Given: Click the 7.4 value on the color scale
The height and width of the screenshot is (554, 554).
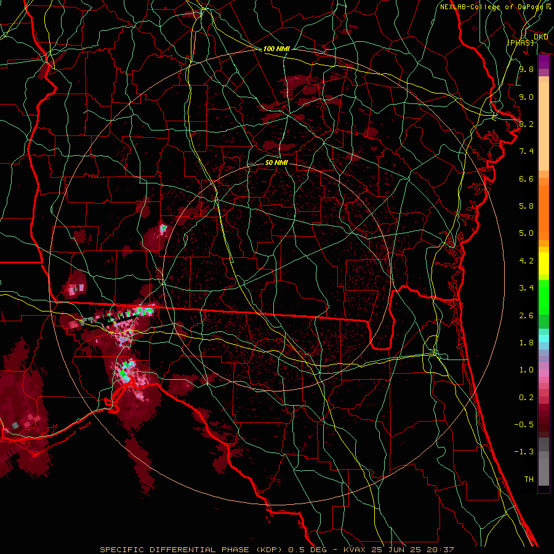Looking at the screenshot, I should [526, 151].
